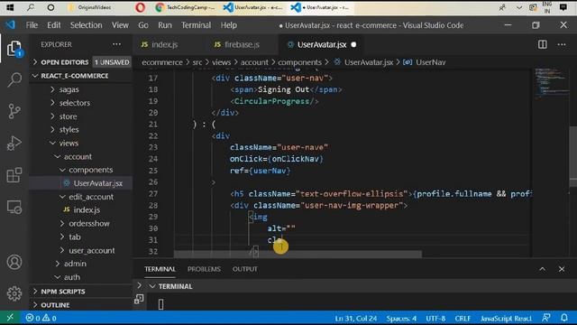The image size is (577, 325).
Task: Switch to the OUTPUT panel tab
Action: [x=244, y=269]
